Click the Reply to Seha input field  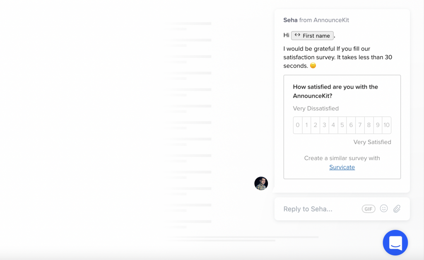319,209
